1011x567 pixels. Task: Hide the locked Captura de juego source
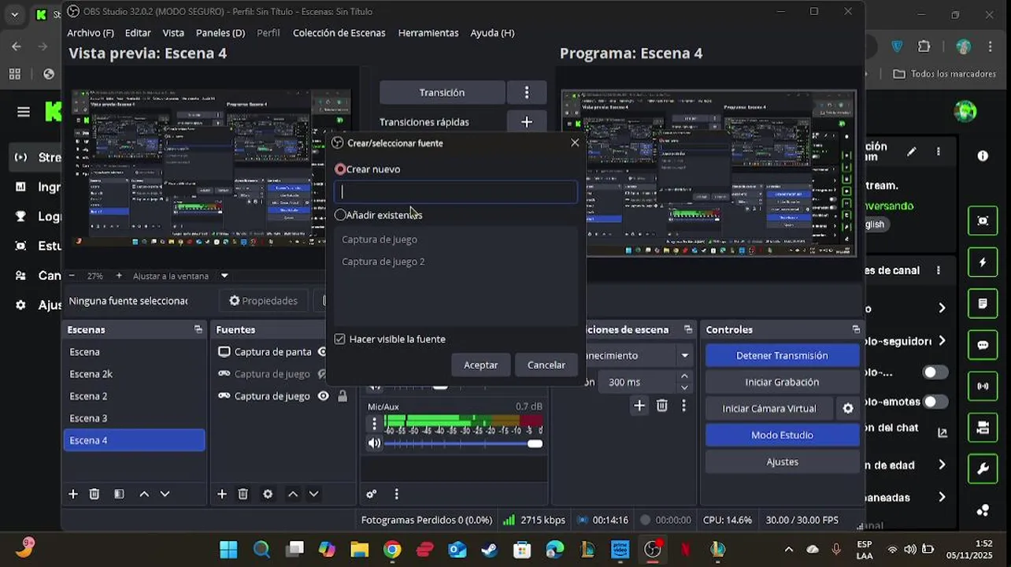click(x=323, y=396)
